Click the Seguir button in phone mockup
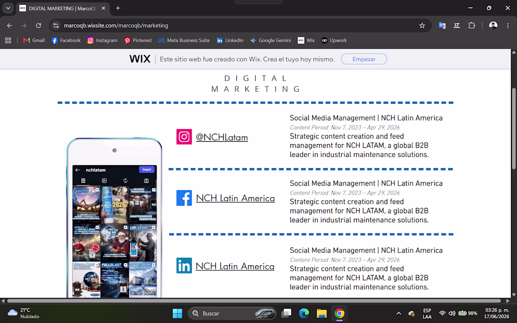517x323 pixels. (147, 169)
